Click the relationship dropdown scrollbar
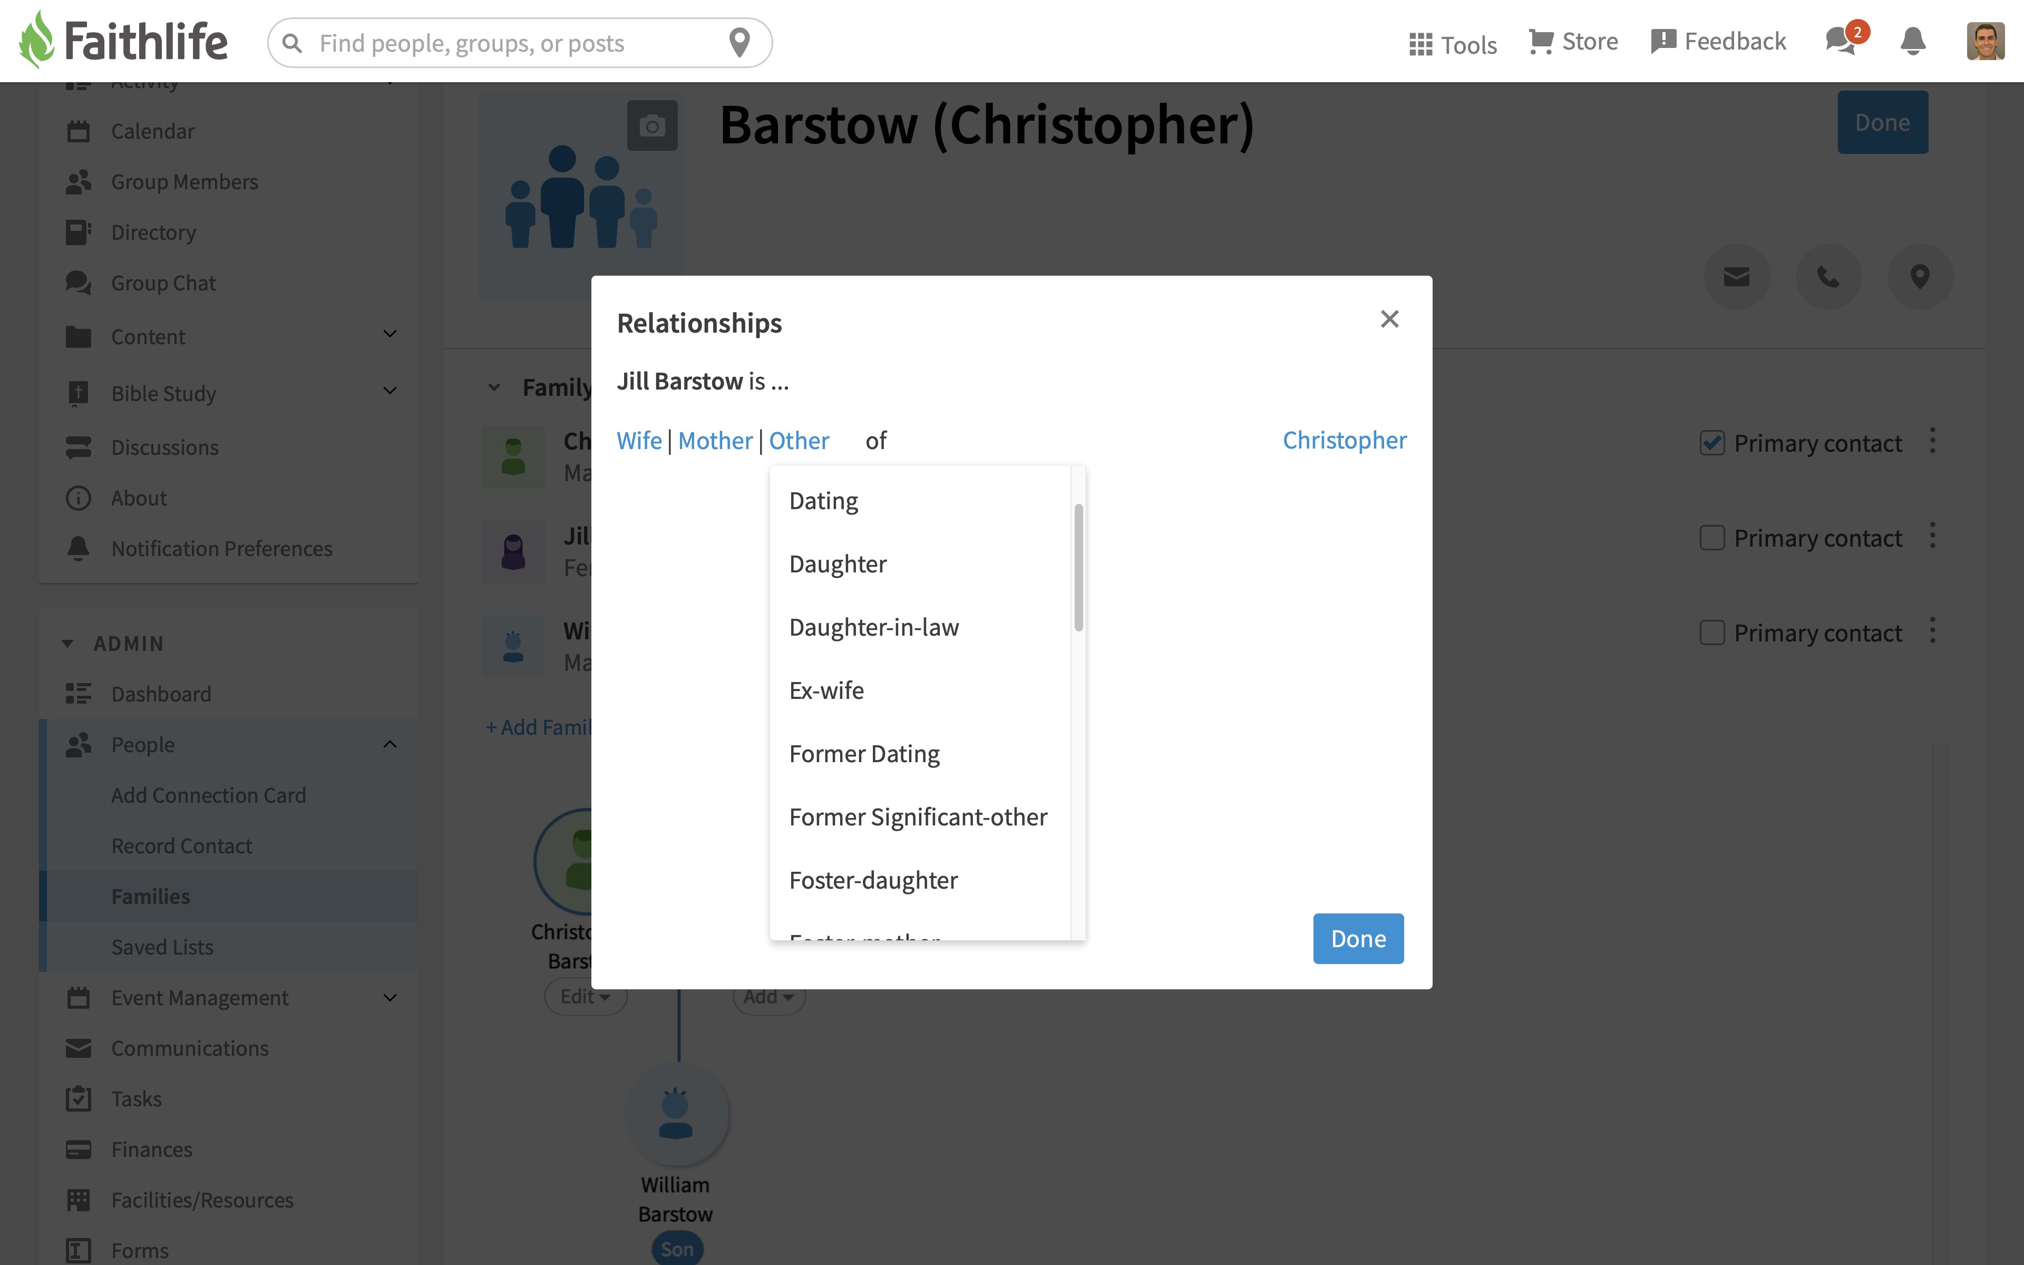2024x1265 pixels. 1079,567
